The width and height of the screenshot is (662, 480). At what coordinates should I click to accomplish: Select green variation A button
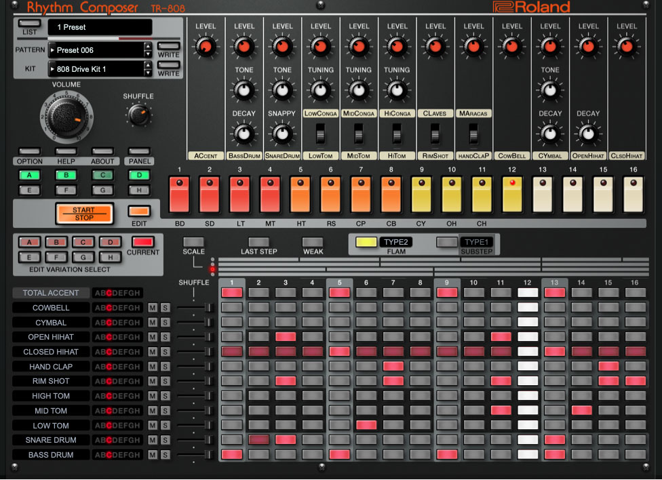coord(30,175)
